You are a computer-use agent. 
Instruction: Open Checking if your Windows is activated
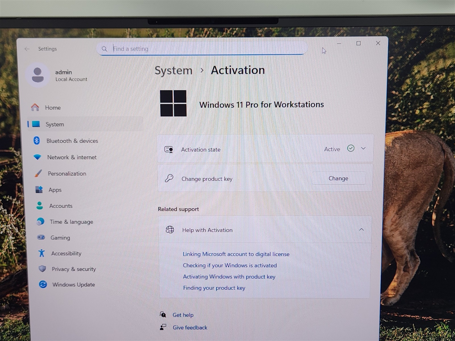click(x=230, y=265)
